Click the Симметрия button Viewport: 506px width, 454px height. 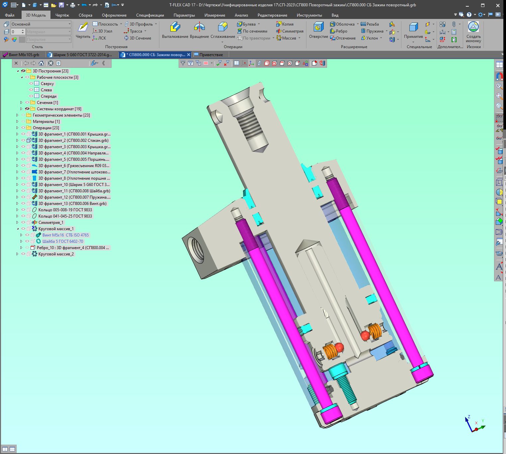pos(290,31)
